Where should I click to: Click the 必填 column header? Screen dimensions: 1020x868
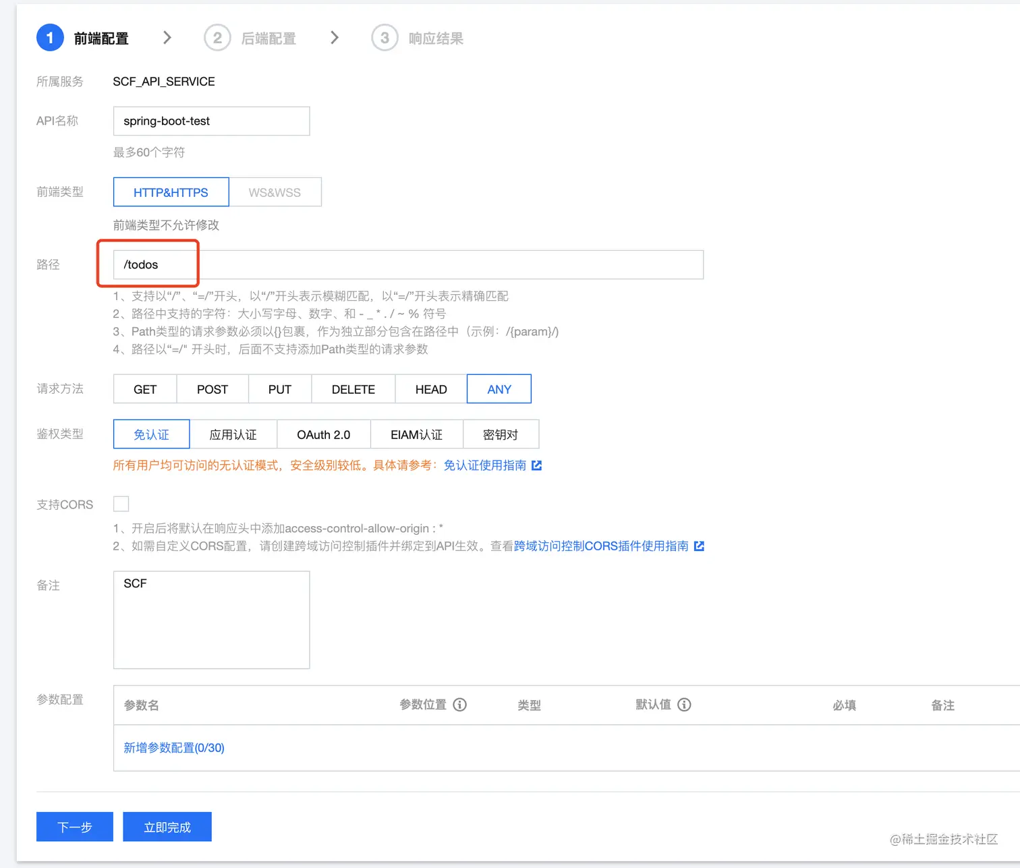coord(845,705)
